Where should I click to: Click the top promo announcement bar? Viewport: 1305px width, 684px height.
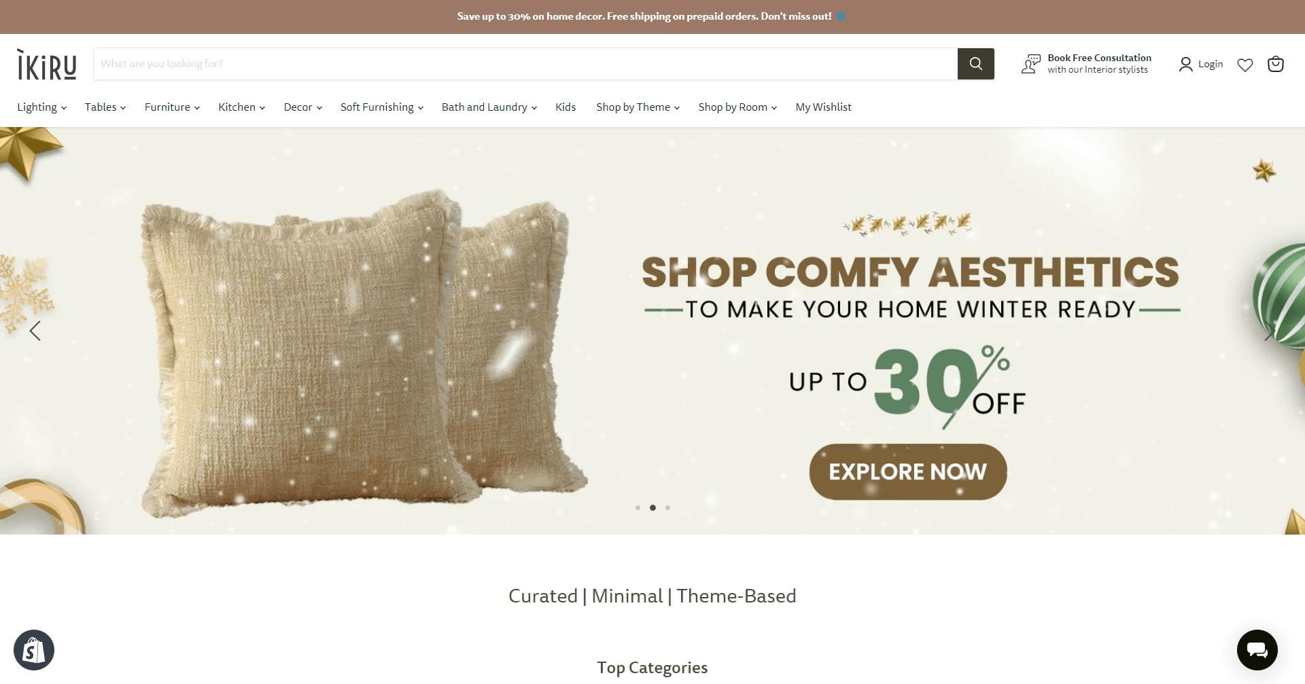652,16
